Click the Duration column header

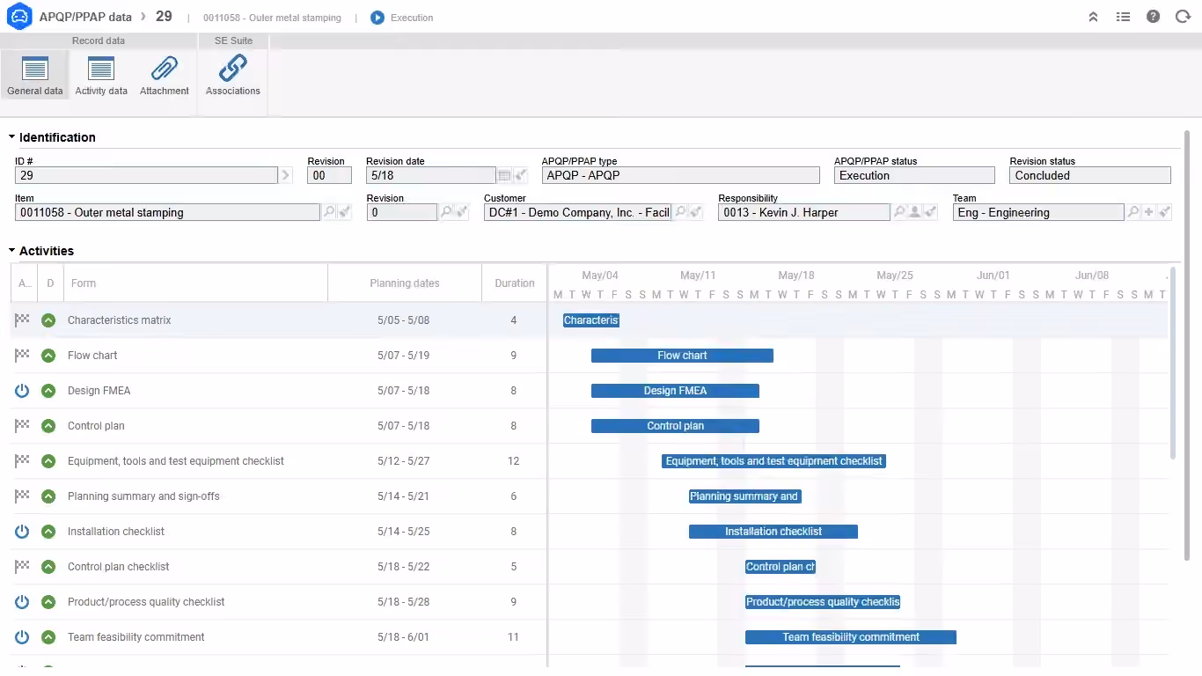click(515, 283)
